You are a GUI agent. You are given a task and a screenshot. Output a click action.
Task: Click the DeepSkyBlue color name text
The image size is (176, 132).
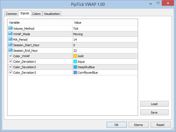pos(86,67)
